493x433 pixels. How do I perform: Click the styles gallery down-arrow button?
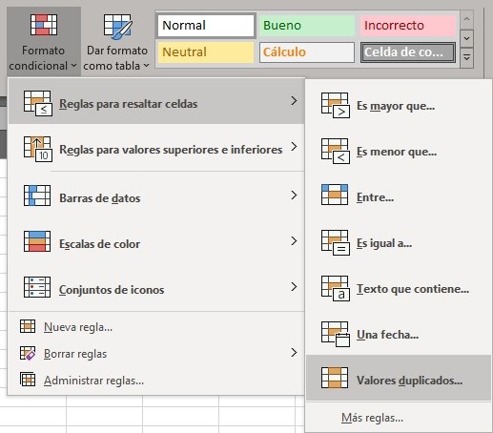click(466, 38)
